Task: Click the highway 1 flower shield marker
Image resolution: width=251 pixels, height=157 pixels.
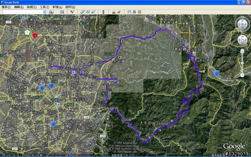Action: [27, 32]
